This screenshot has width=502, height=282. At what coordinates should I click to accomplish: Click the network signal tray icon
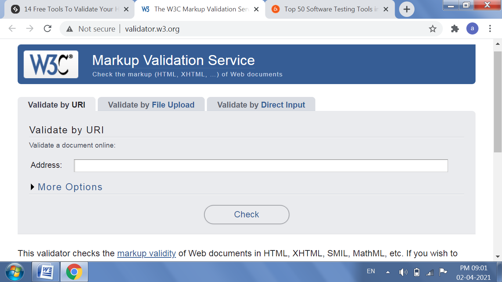click(430, 272)
